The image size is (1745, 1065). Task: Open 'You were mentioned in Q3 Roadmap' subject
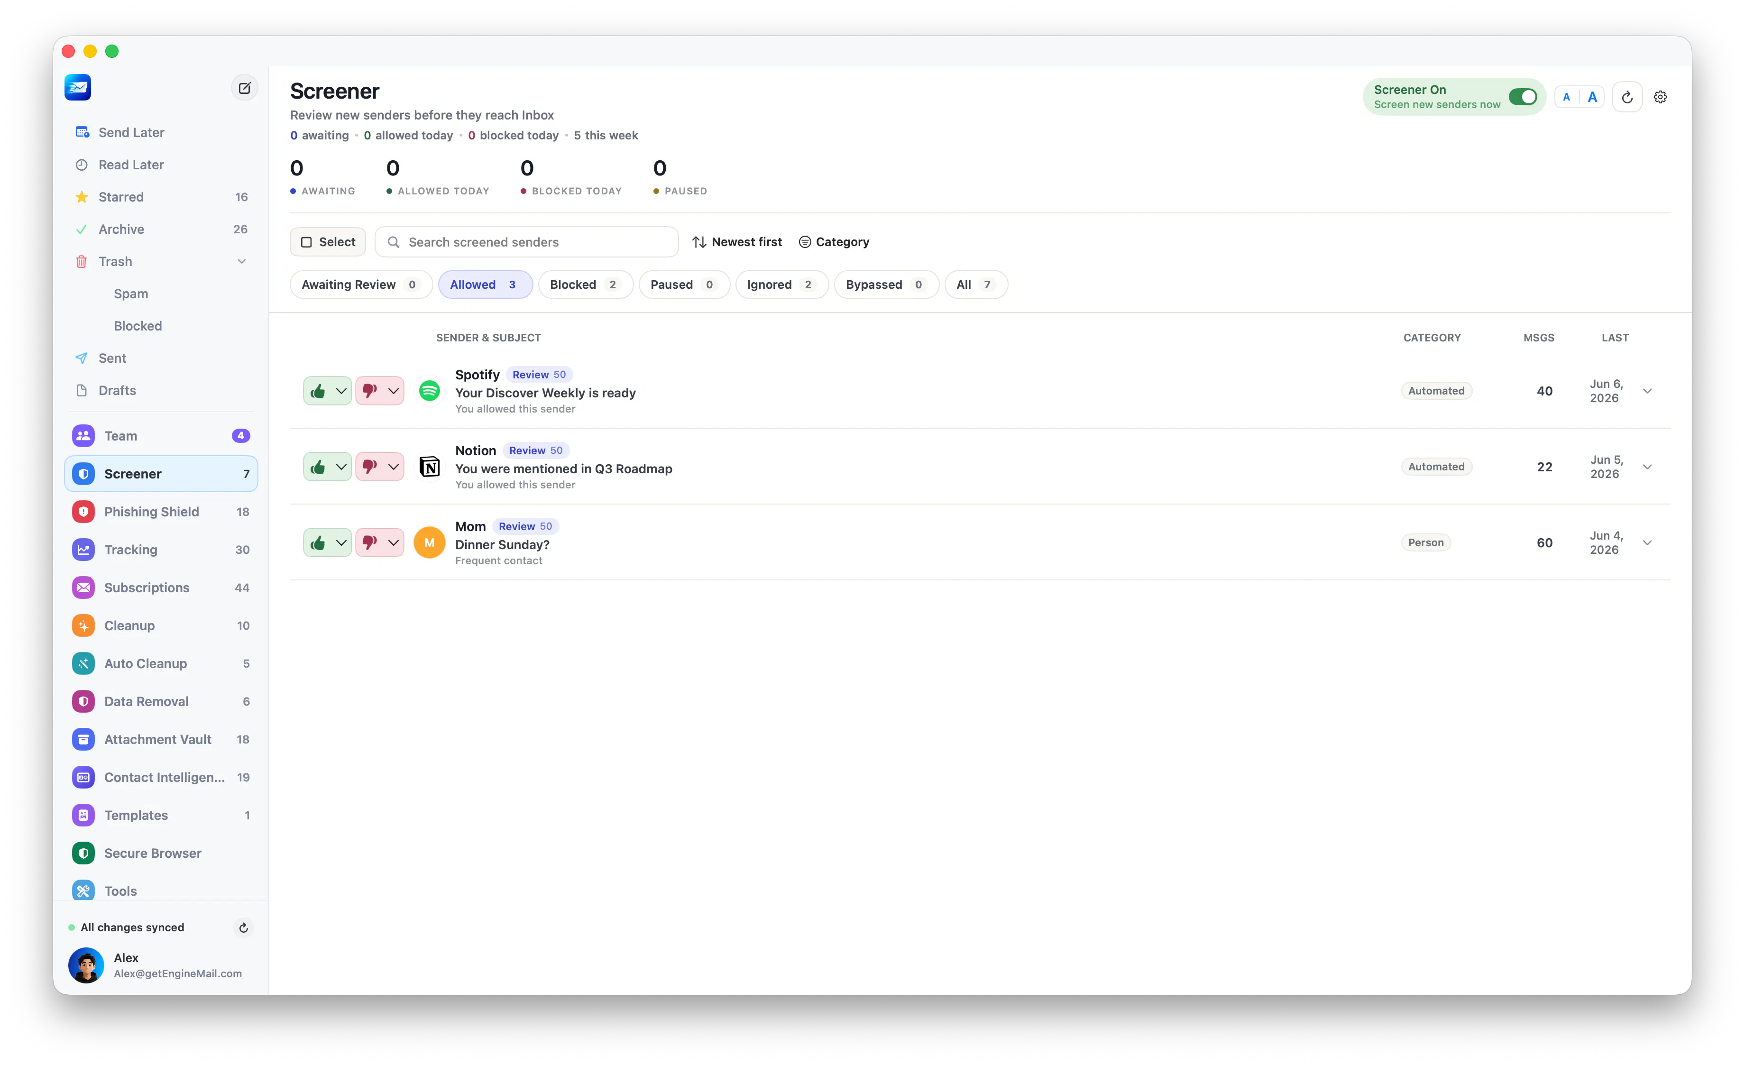coord(564,469)
